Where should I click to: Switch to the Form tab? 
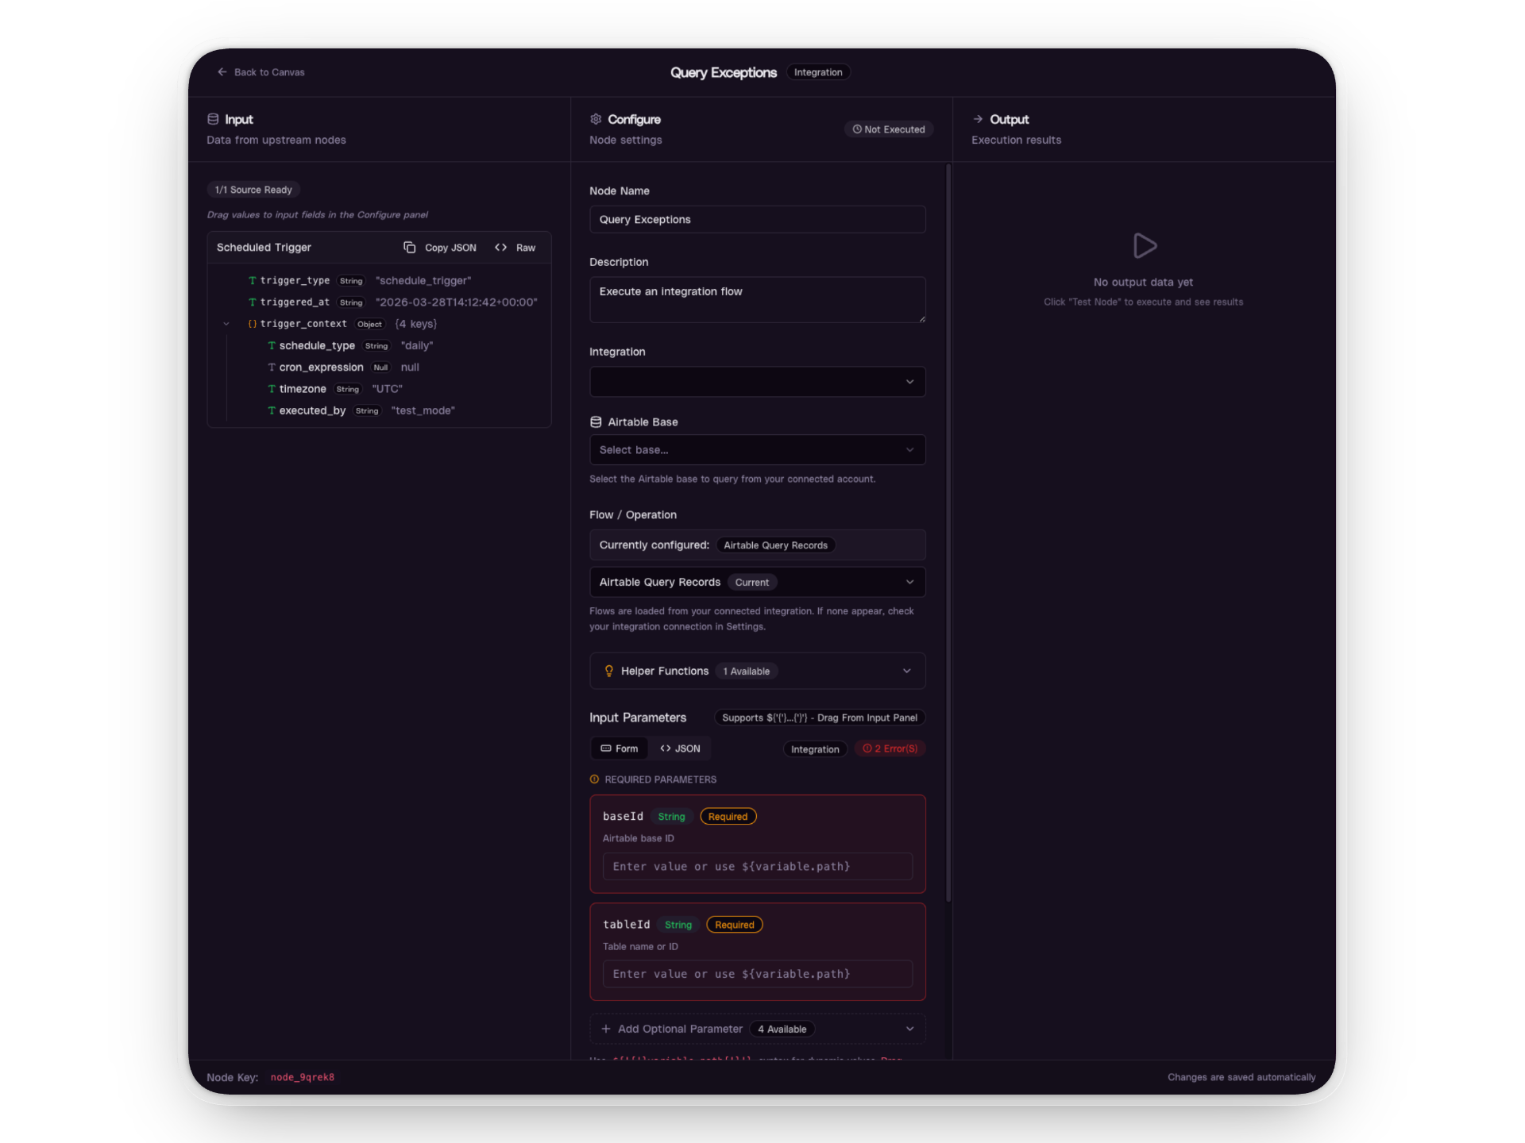[620, 749]
